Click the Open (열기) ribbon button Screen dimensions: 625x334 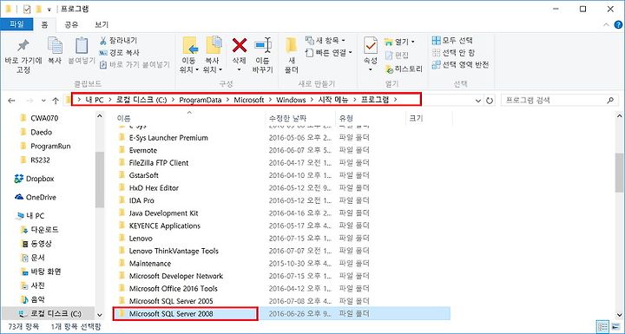tap(399, 41)
